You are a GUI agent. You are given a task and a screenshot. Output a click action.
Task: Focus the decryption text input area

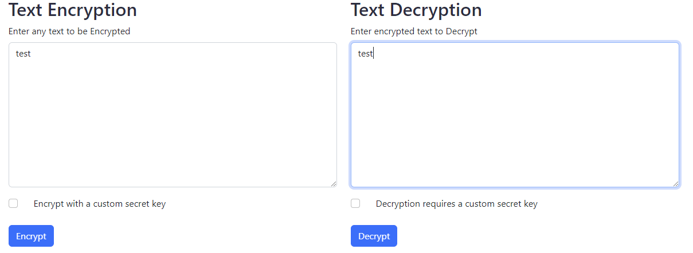tap(515, 115)
